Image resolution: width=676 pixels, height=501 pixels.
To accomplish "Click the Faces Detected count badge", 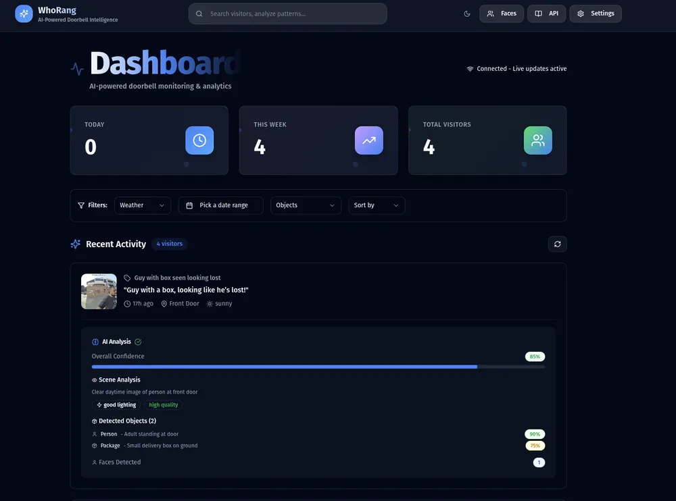I will pyautogui.click(x=539, y=463).
